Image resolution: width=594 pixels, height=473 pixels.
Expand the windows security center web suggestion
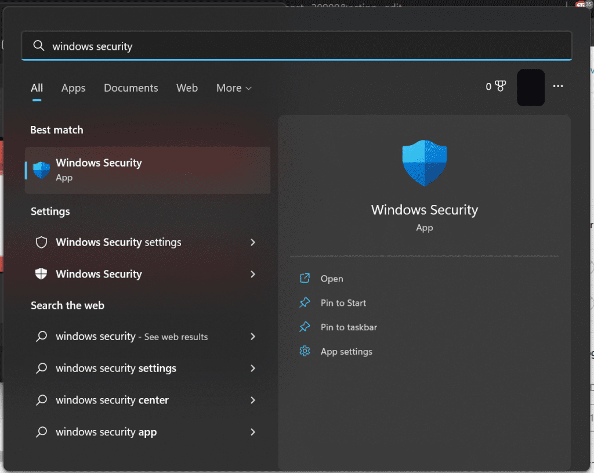click(x=252, y=400)
